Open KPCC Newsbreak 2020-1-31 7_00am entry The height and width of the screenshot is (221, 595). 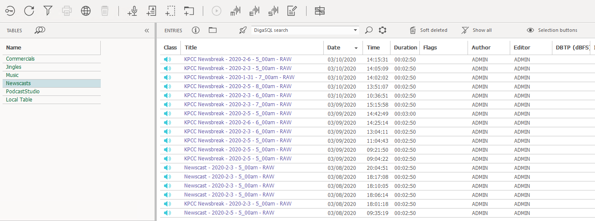click(239, 77)
